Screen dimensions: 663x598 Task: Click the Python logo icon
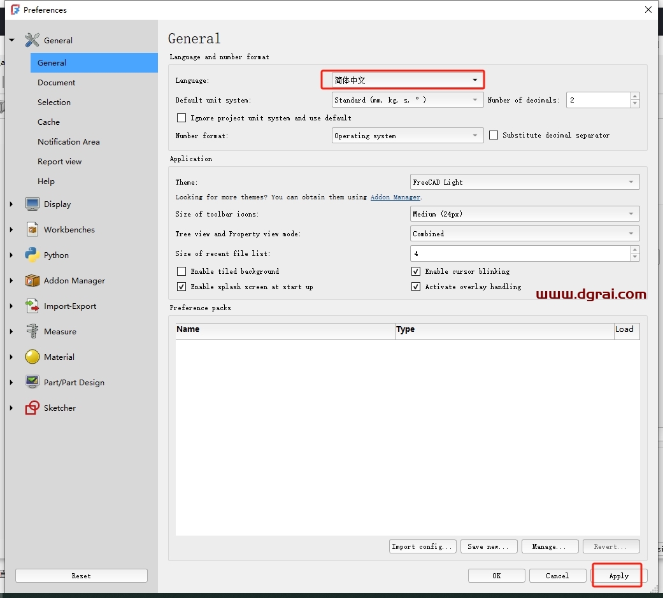(x=32, y=255)
